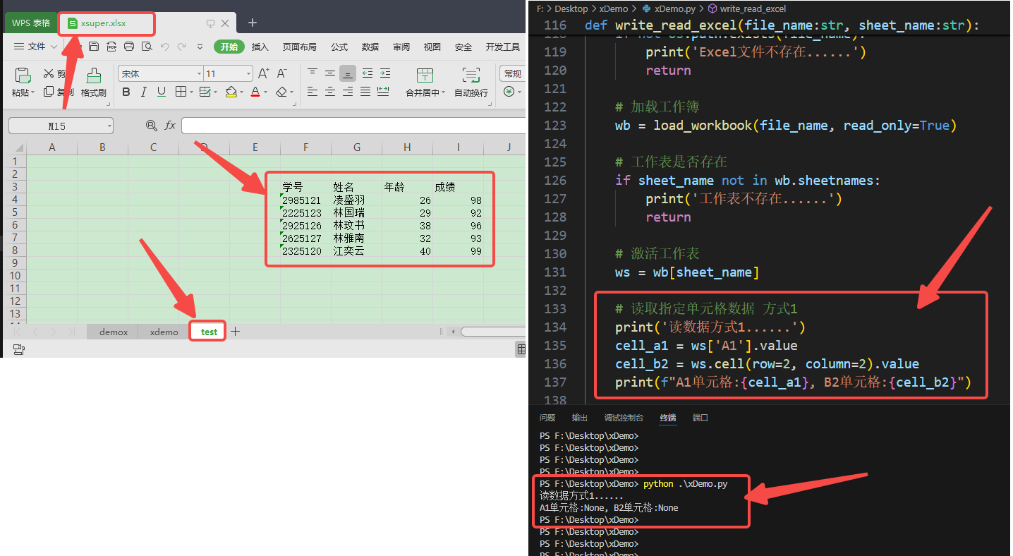
Task: Switch to the 公式 ribbon tab
Action: pos(339,47)
